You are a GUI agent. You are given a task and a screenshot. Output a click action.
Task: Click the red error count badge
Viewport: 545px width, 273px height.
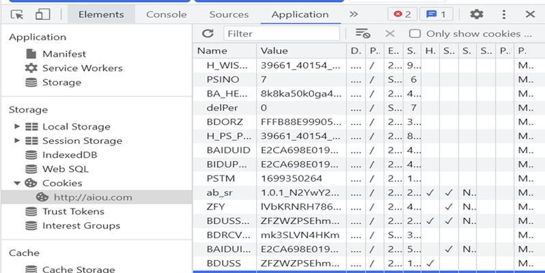pos(402,14)
